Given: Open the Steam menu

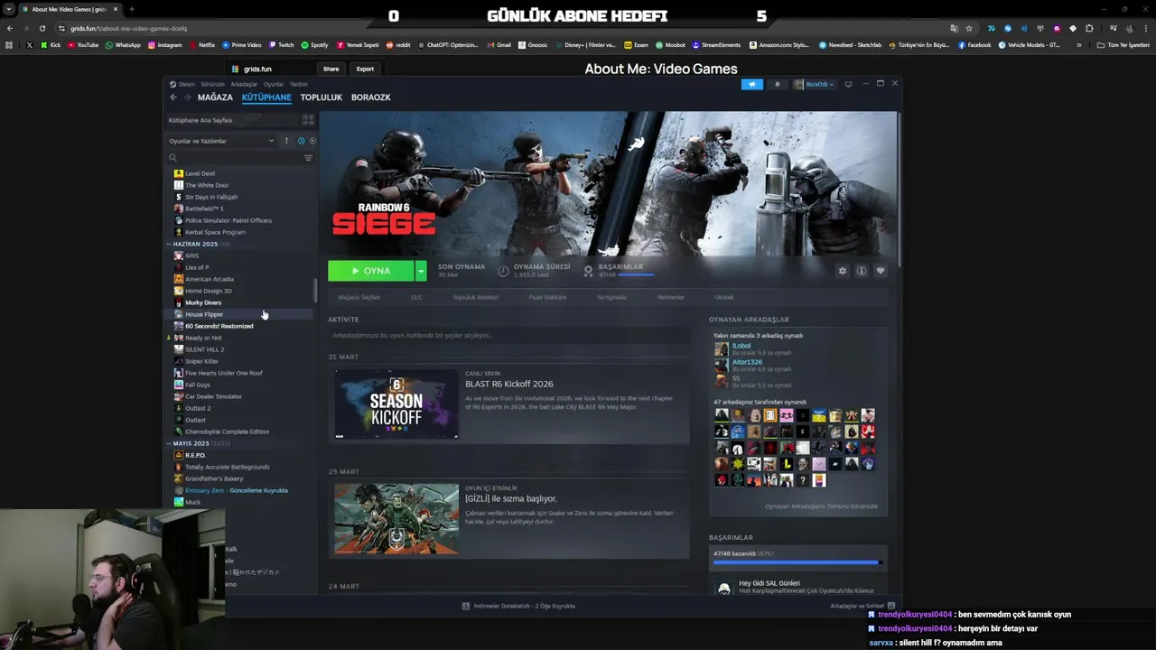Looking at the screenshot, I should click(186, 84).
